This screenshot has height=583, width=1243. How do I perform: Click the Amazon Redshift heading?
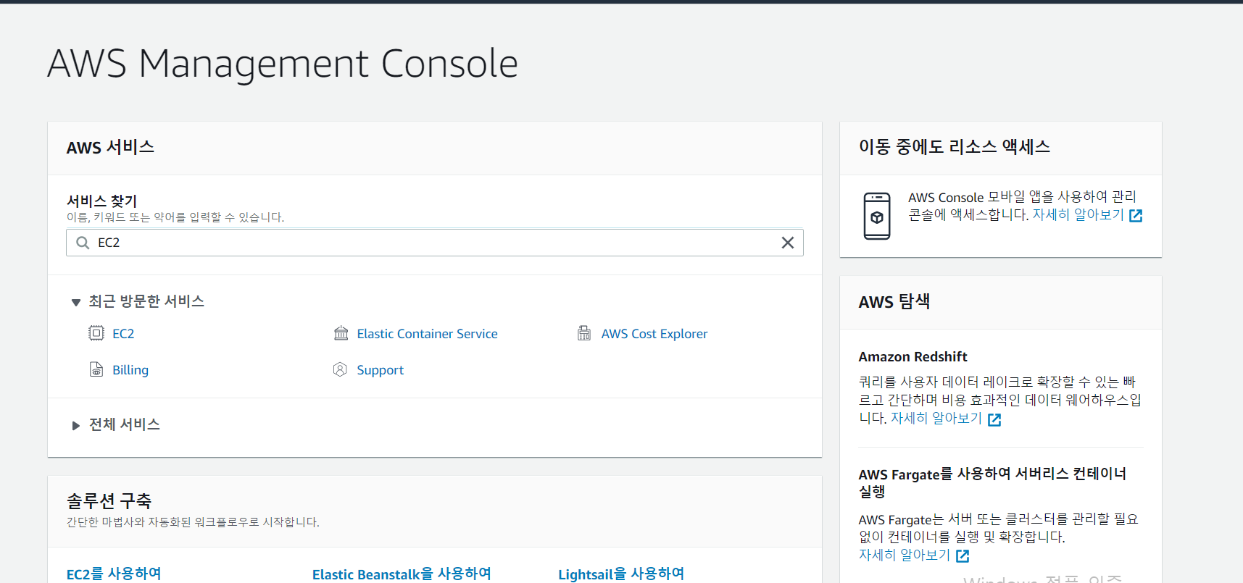[912, 356]
